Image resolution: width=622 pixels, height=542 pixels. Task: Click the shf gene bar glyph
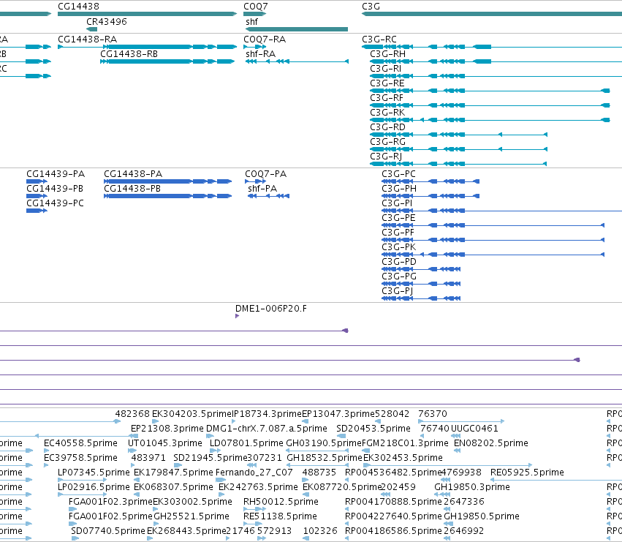(297, 29)
